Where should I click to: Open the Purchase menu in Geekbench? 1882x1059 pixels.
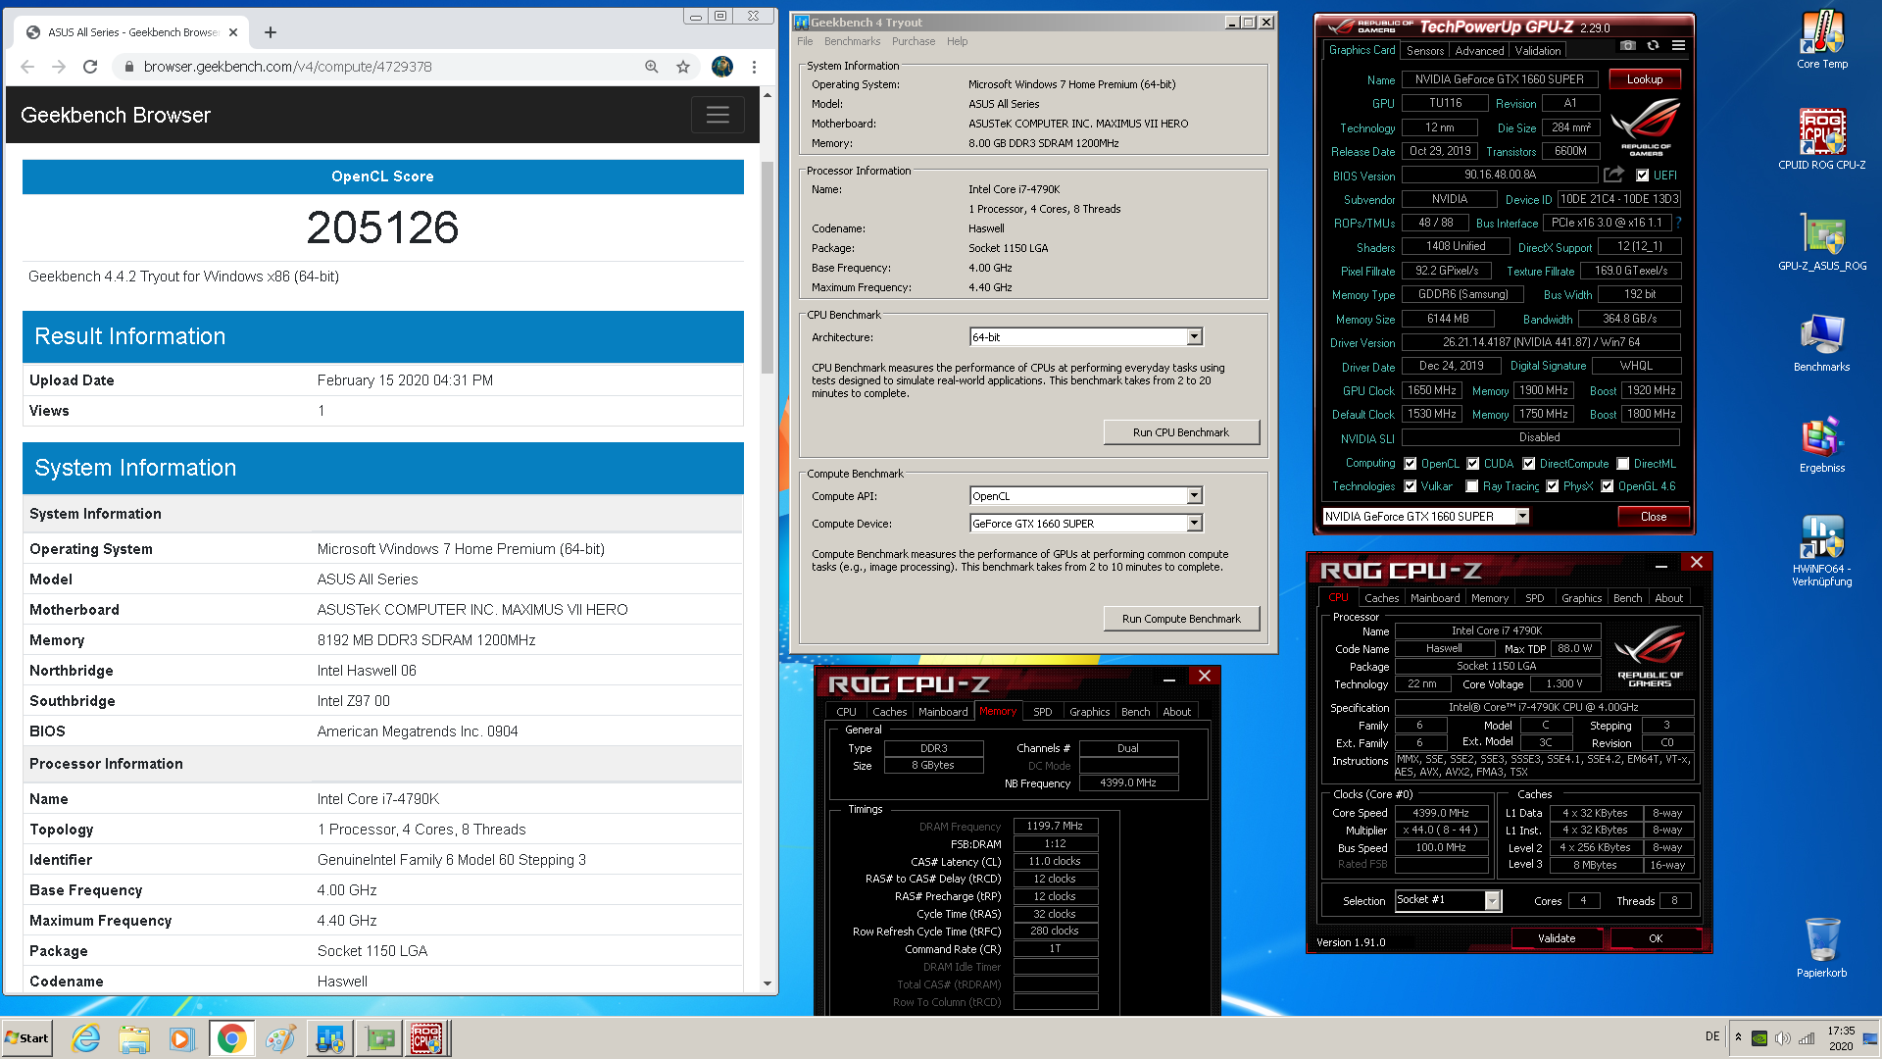tap(913, 41)
